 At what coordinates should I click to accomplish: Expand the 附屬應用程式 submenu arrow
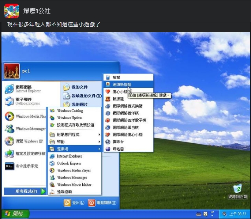[99, 135]
